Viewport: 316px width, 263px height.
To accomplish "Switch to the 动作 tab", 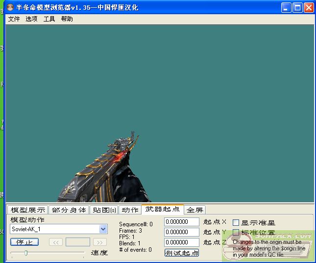I will pos(130,210).
